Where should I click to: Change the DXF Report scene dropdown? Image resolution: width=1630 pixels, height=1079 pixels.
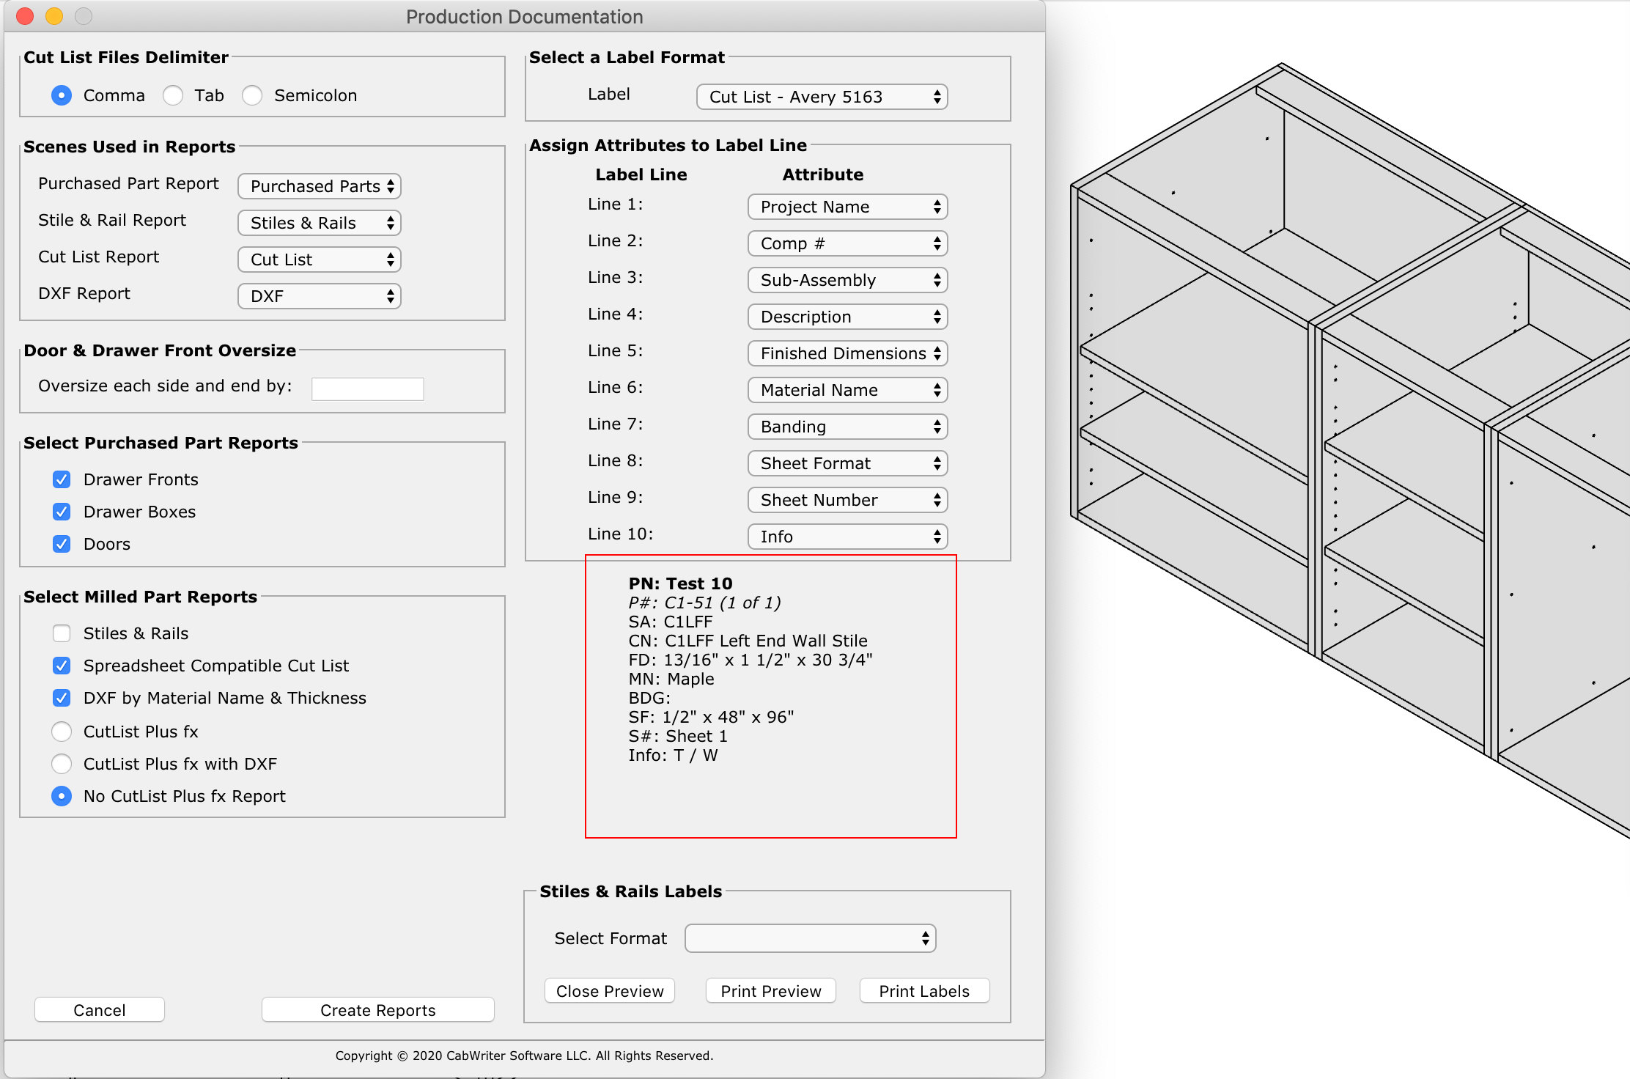[319, 296]
